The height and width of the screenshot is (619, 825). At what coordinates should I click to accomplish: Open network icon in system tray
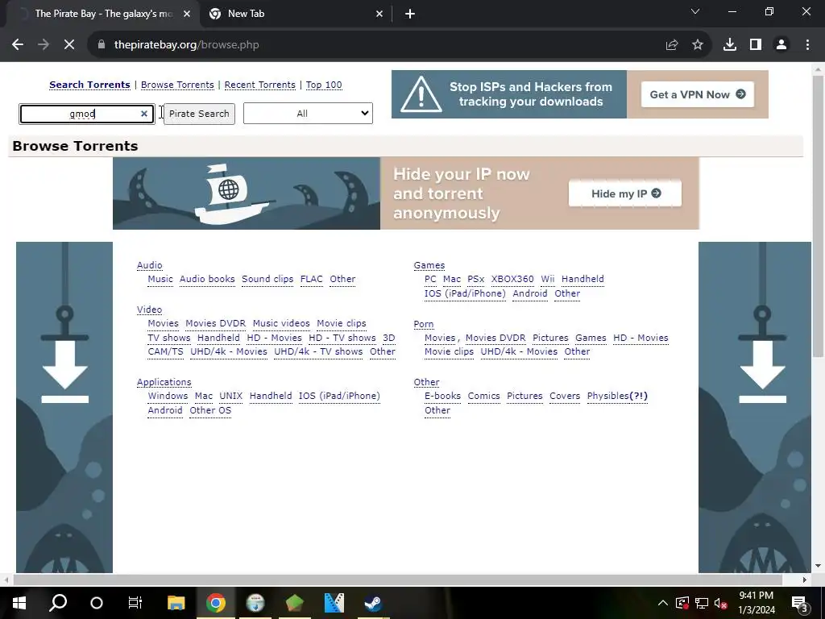(x=702, y=603)
